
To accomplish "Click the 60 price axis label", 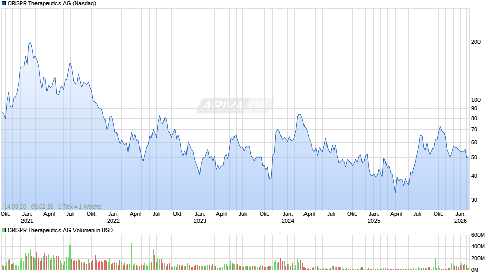I will [x=474, y=142].
